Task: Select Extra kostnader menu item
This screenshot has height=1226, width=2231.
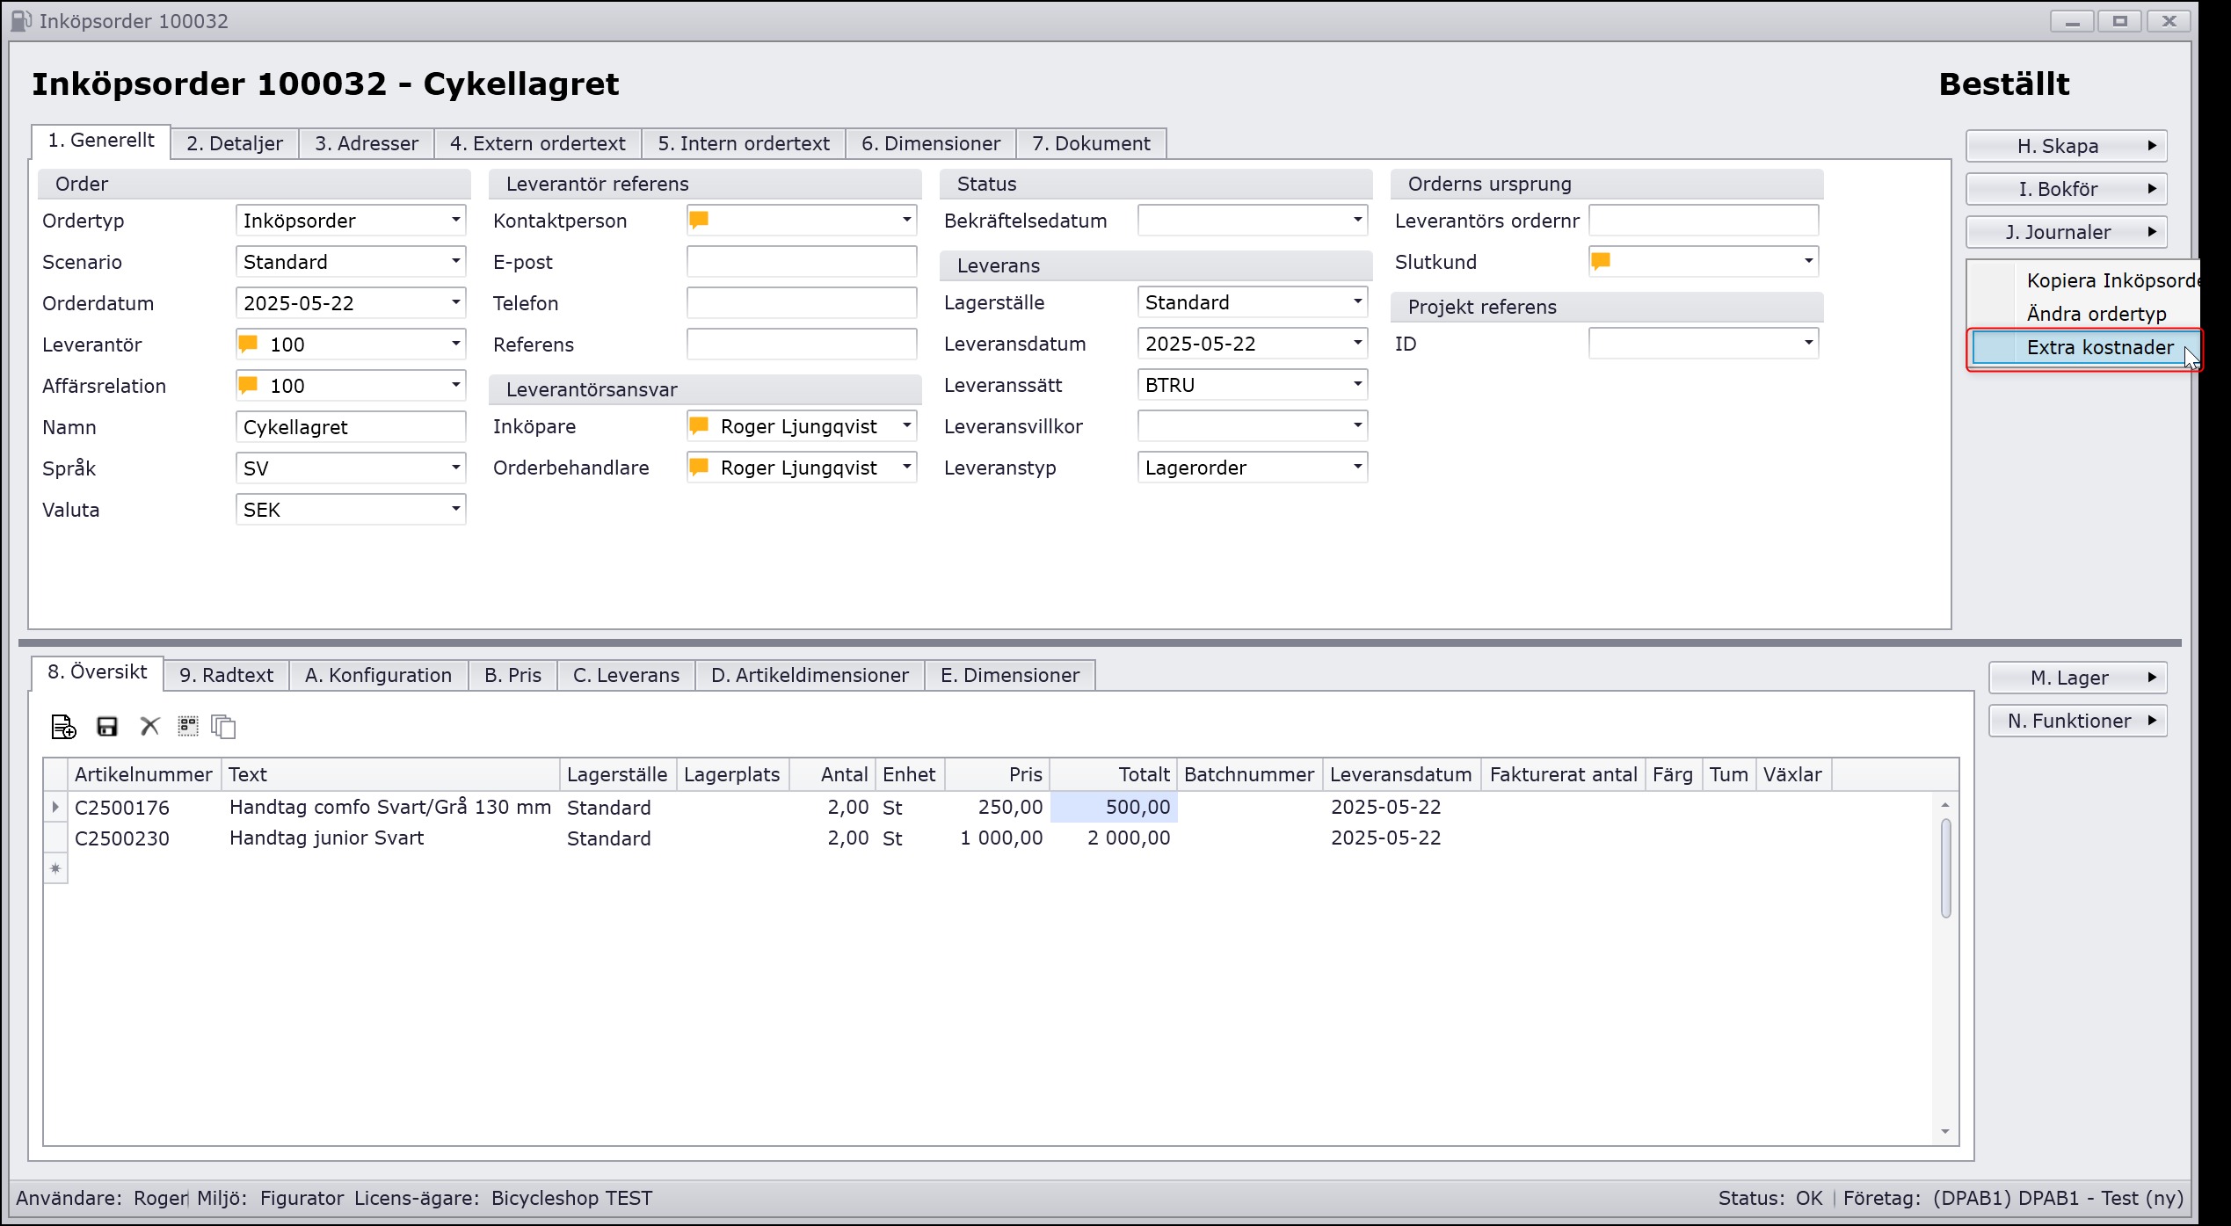Action: (2099, 347)
